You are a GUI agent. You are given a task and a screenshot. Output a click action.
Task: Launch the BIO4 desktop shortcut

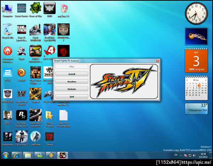coord(7,117)
